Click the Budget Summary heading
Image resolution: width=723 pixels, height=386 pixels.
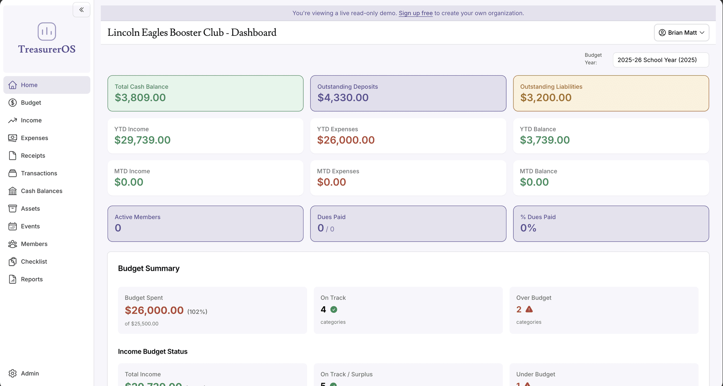pos(149,268)
